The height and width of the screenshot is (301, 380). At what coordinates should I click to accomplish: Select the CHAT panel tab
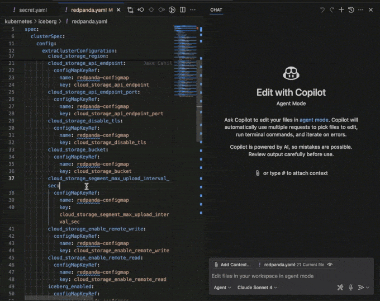tap(216, 10)
